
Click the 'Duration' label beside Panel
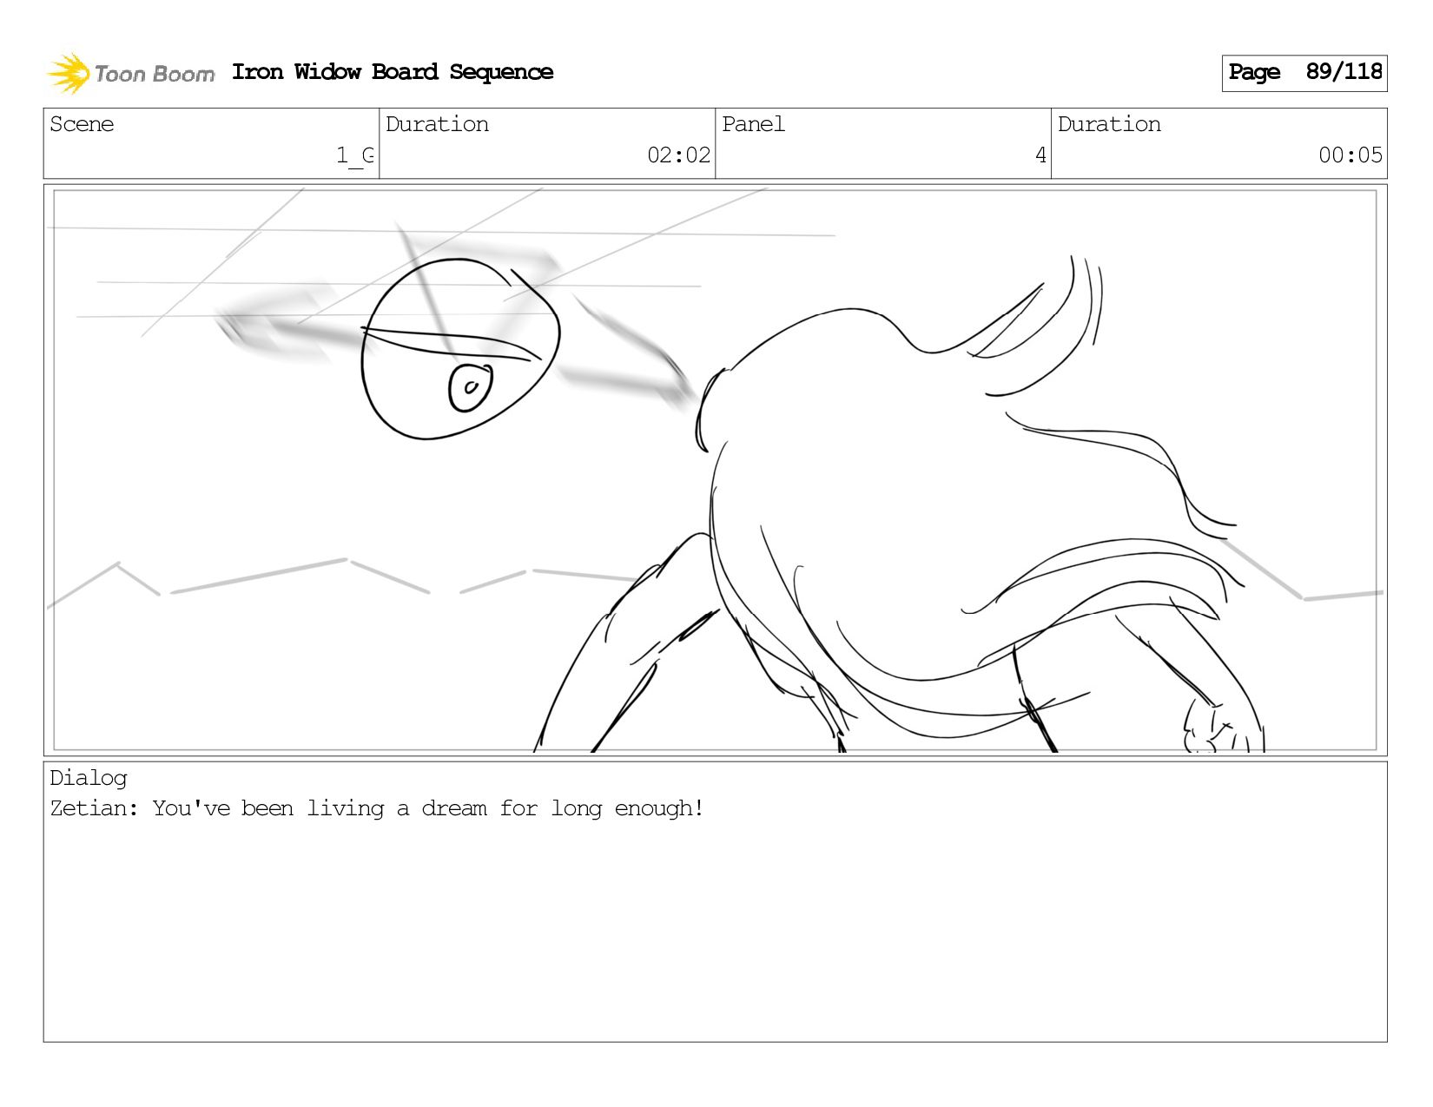pyautogui.click(x=1109, y=124)
